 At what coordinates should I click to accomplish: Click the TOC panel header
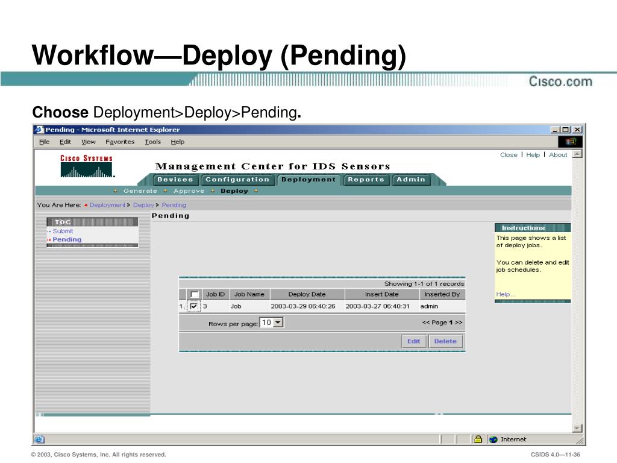pos(92,222)
